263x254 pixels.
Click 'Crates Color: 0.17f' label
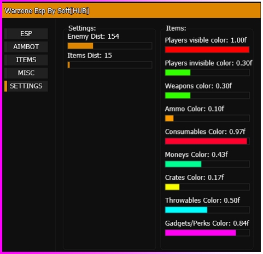point(194,178)
